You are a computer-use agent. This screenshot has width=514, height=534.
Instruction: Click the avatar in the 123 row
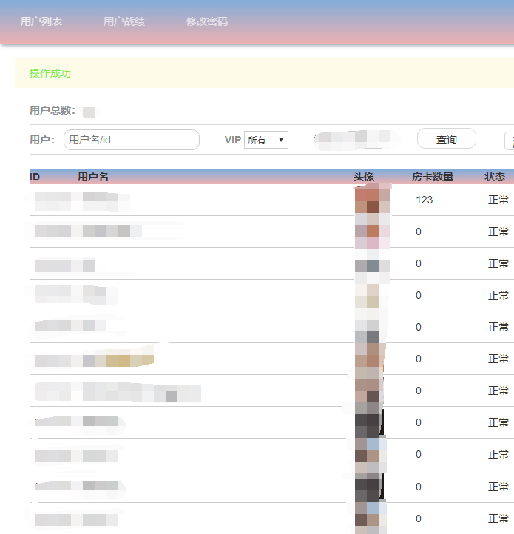pos(373,200)
